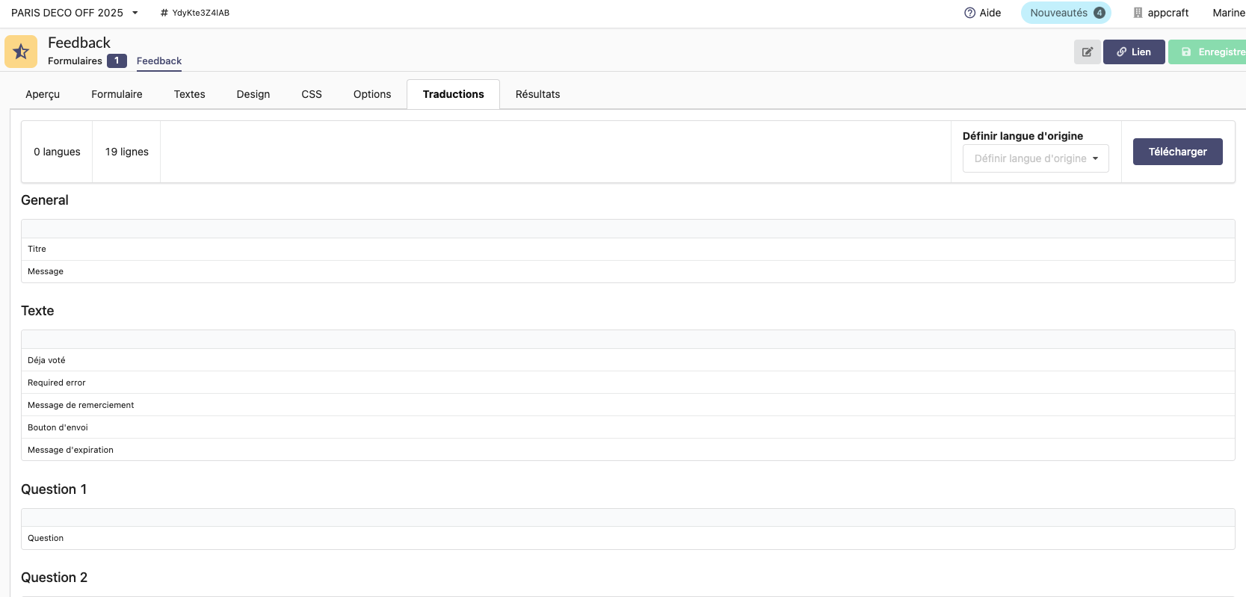Save with the Enregistrer button

[x=1211, y=52]
